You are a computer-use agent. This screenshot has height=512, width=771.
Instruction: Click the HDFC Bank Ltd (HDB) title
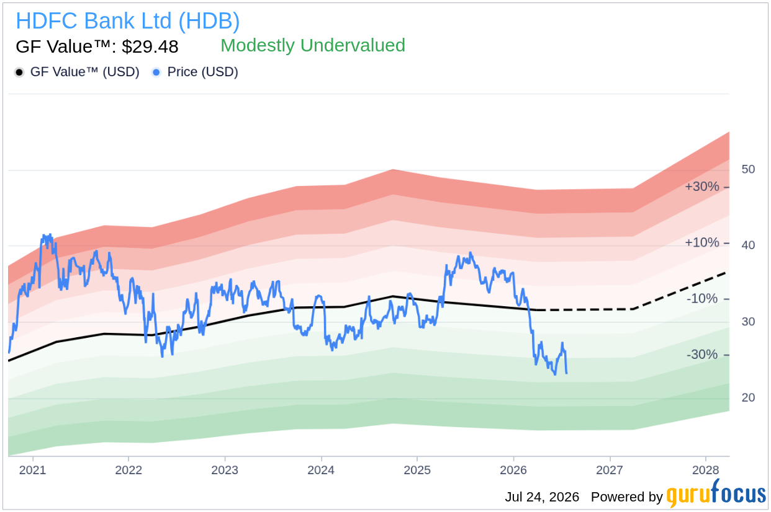[x=128, y=21]
